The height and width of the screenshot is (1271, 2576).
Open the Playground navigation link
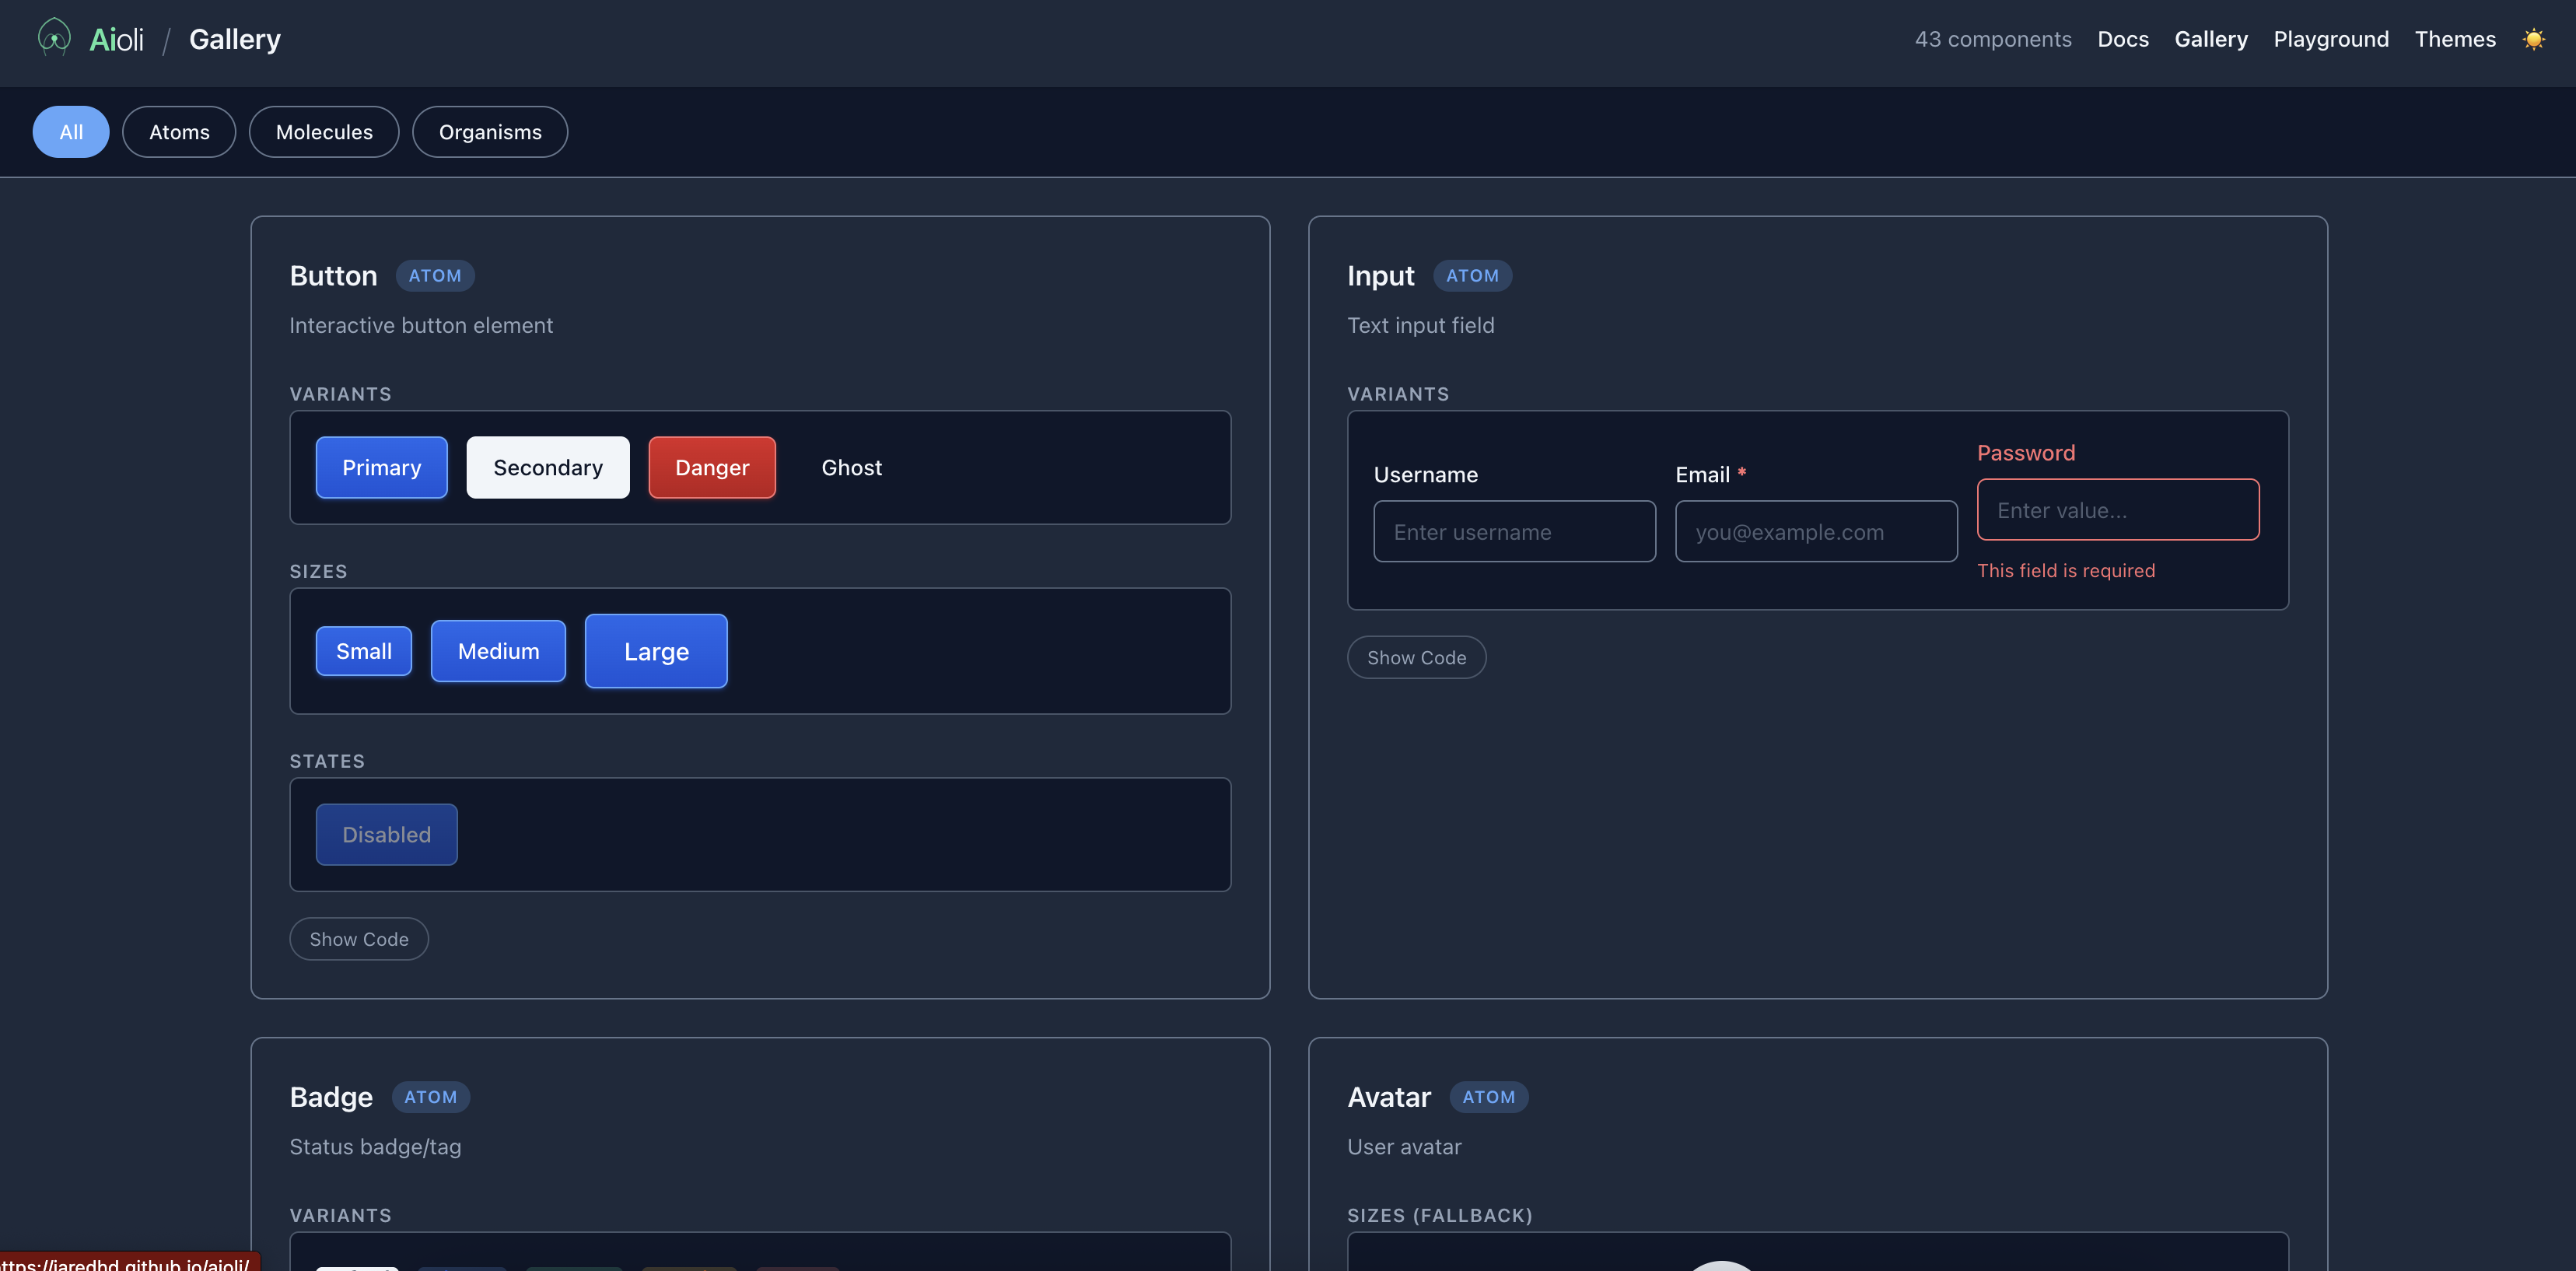(2331, 39)
